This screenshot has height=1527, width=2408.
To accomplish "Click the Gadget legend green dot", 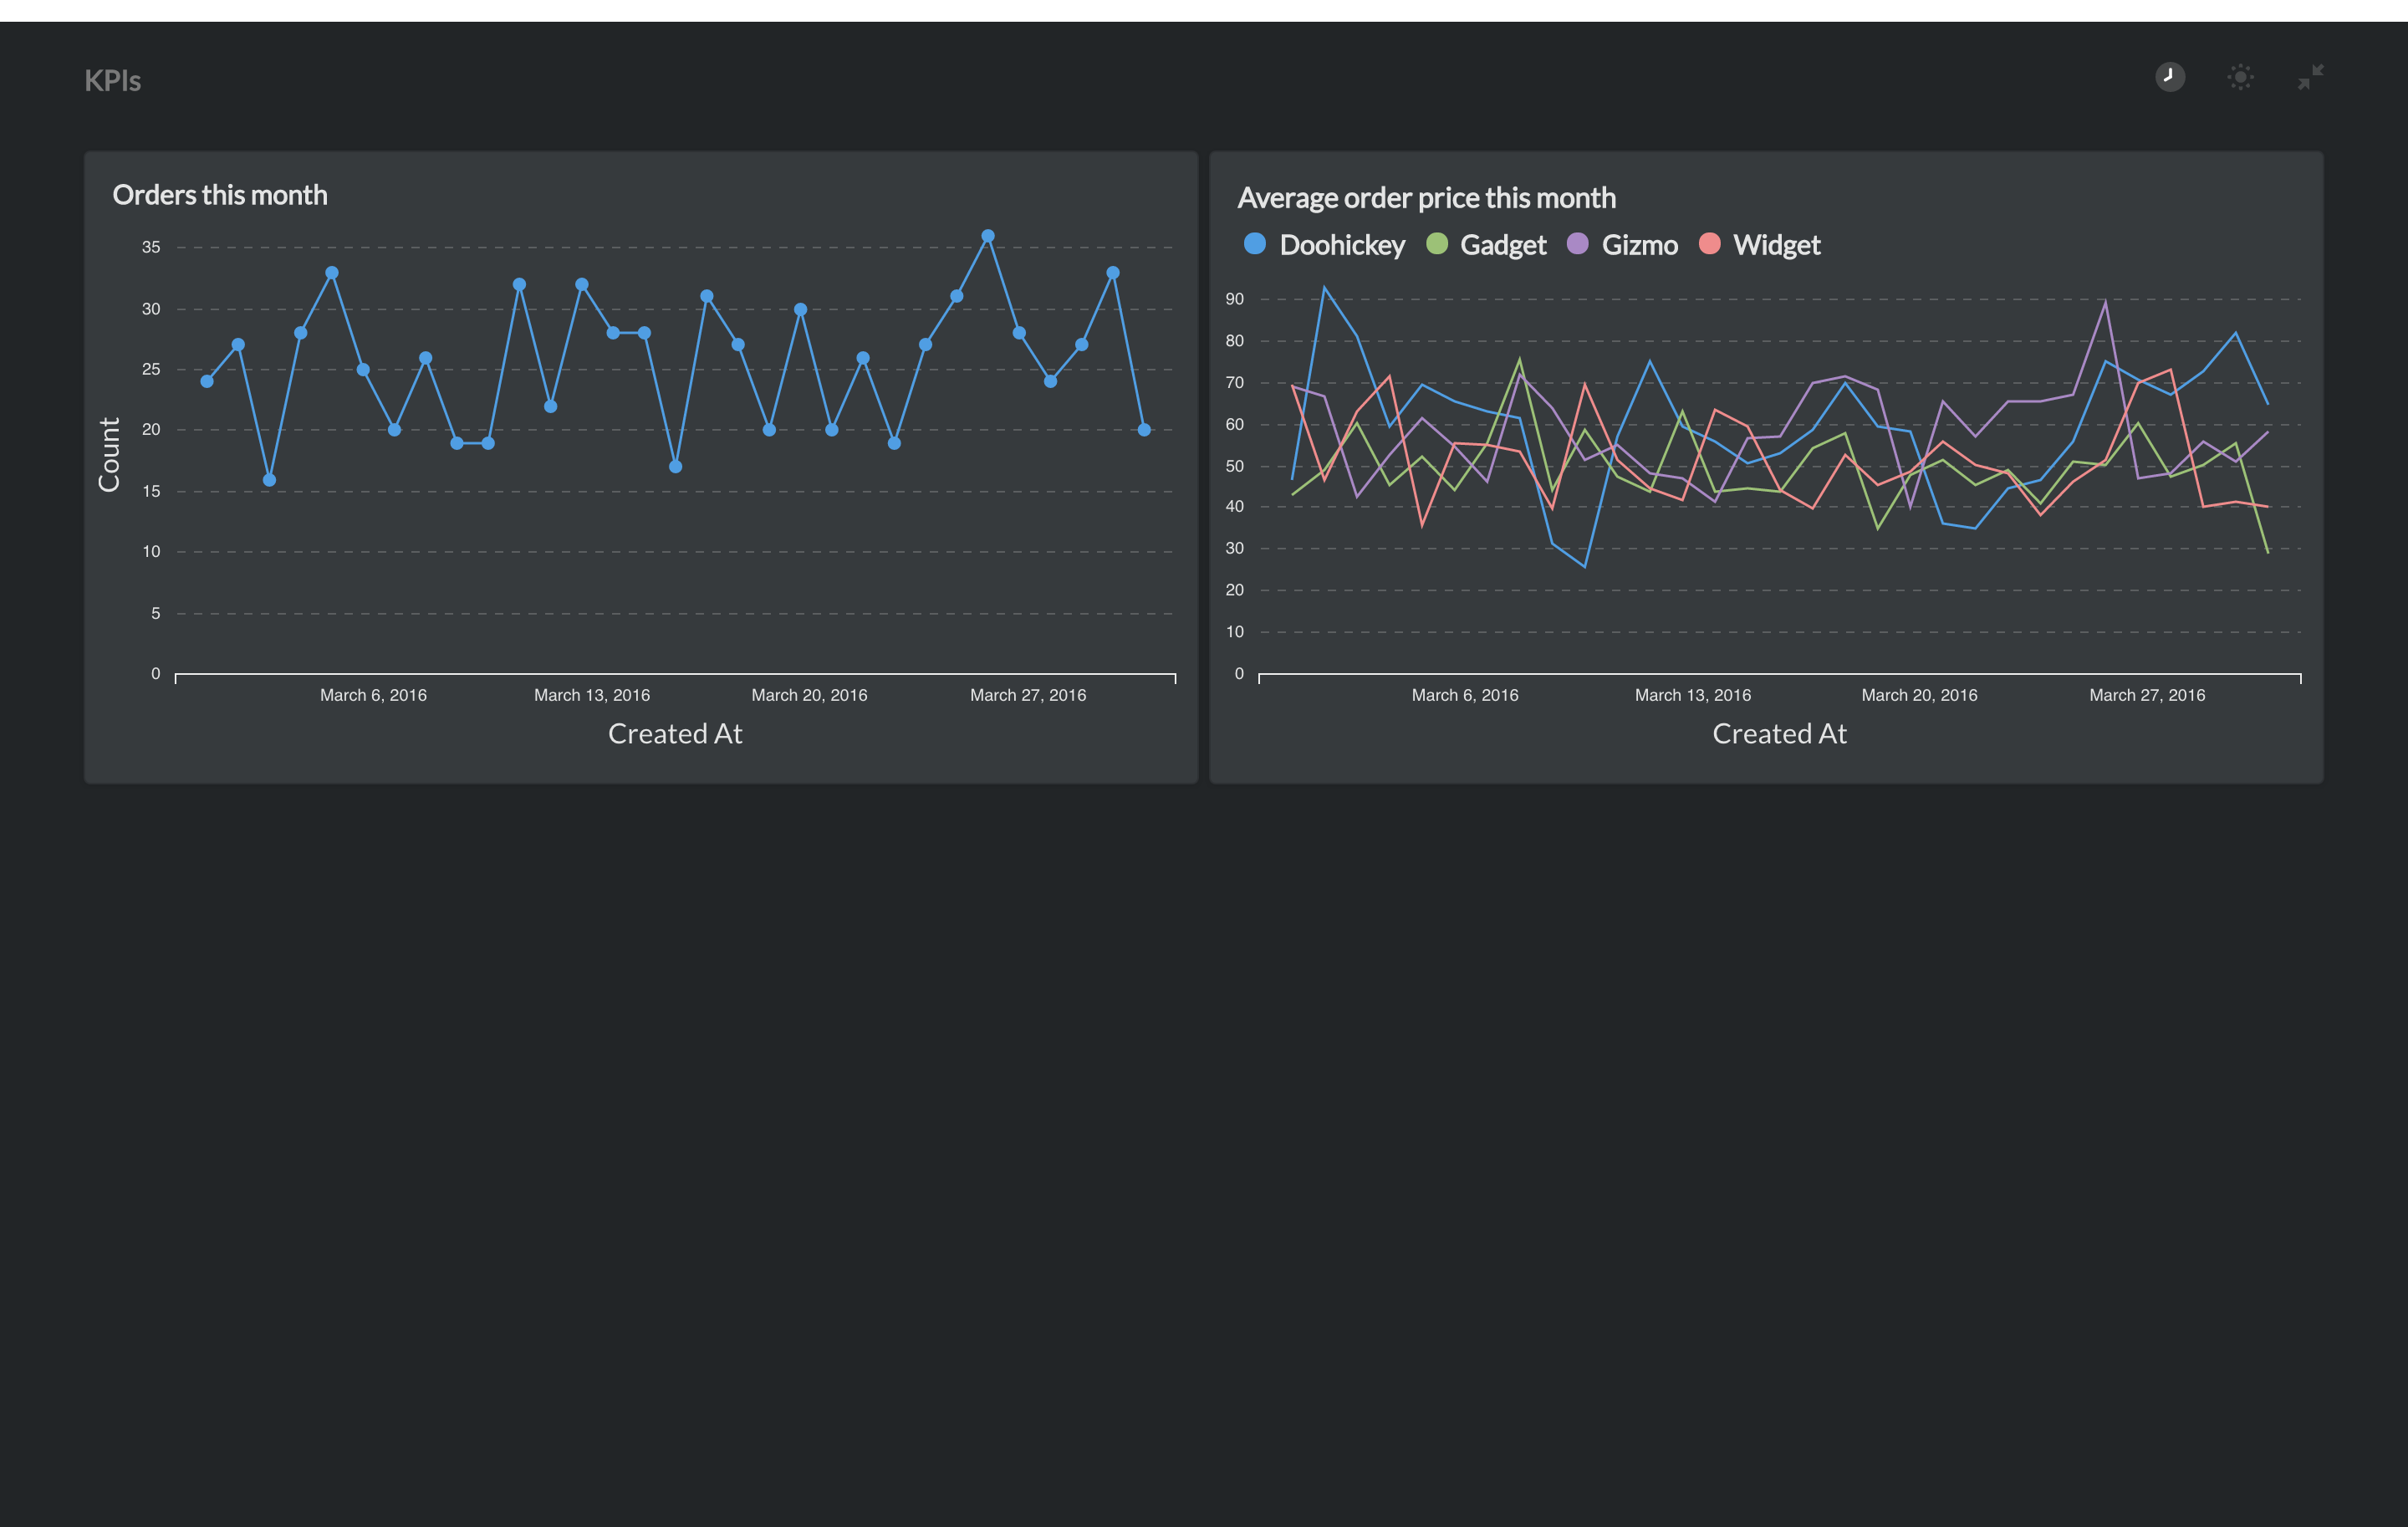I will tap(1436, 244).
